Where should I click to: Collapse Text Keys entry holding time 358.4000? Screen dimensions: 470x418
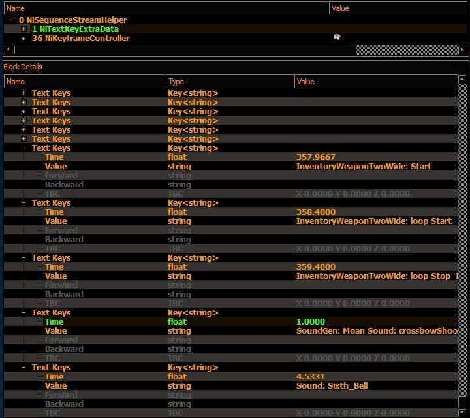pos(23,203)
